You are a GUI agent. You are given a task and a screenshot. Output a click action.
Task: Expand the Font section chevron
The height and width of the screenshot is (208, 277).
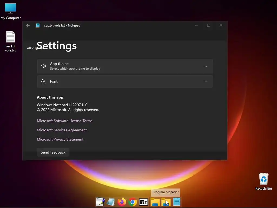click(206, 82)
